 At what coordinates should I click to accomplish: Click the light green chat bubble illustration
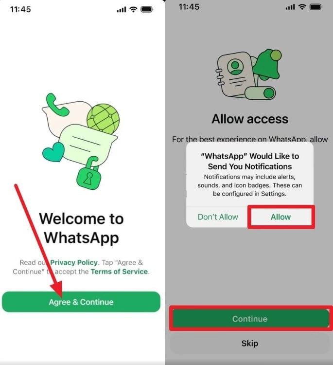(x=87, y=145)
